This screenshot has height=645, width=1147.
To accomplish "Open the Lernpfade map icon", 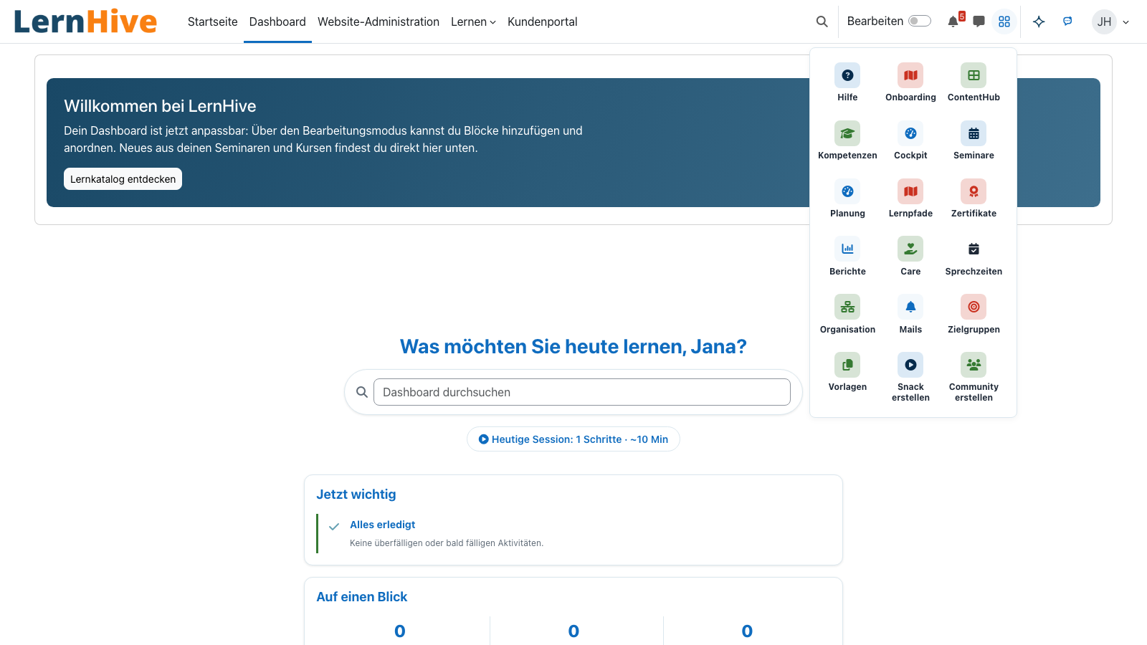I will 910,191.
